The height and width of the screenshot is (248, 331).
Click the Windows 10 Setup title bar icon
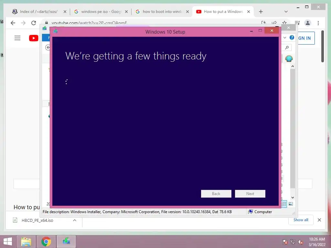click(55, 31)
